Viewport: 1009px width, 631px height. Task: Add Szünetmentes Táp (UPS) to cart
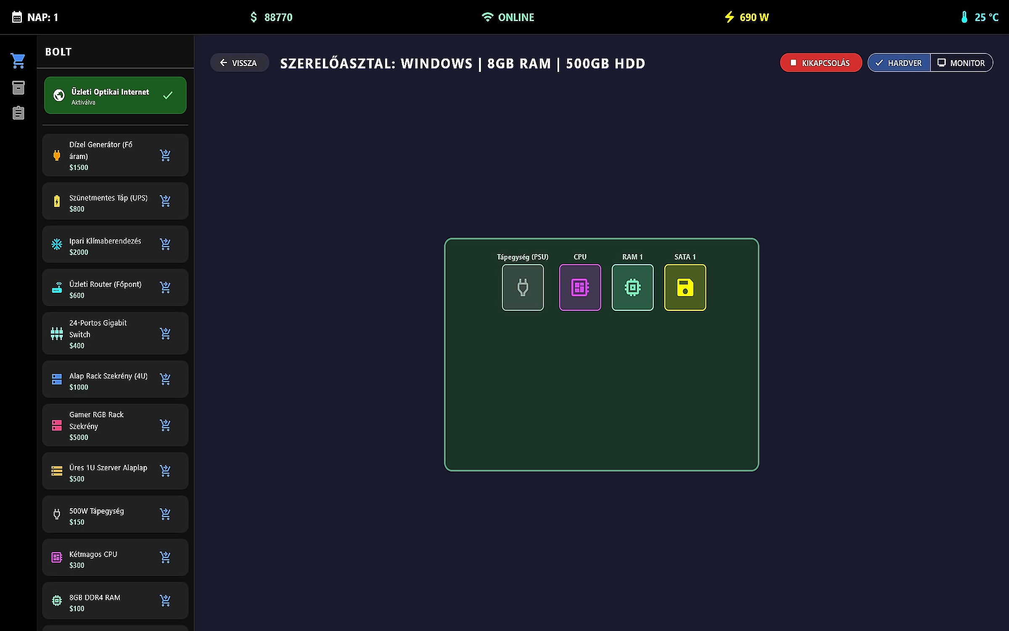tap(165, 201)
